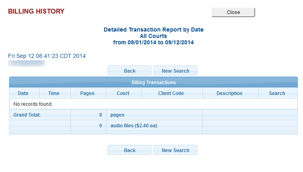Viewport: 303px width, 172px height.
Task: Click New Search above the Billing Transactions table
Action: tap(175, 71)
